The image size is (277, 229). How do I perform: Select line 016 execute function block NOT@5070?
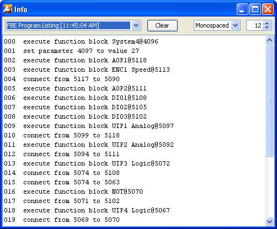(x=73, y=191)
